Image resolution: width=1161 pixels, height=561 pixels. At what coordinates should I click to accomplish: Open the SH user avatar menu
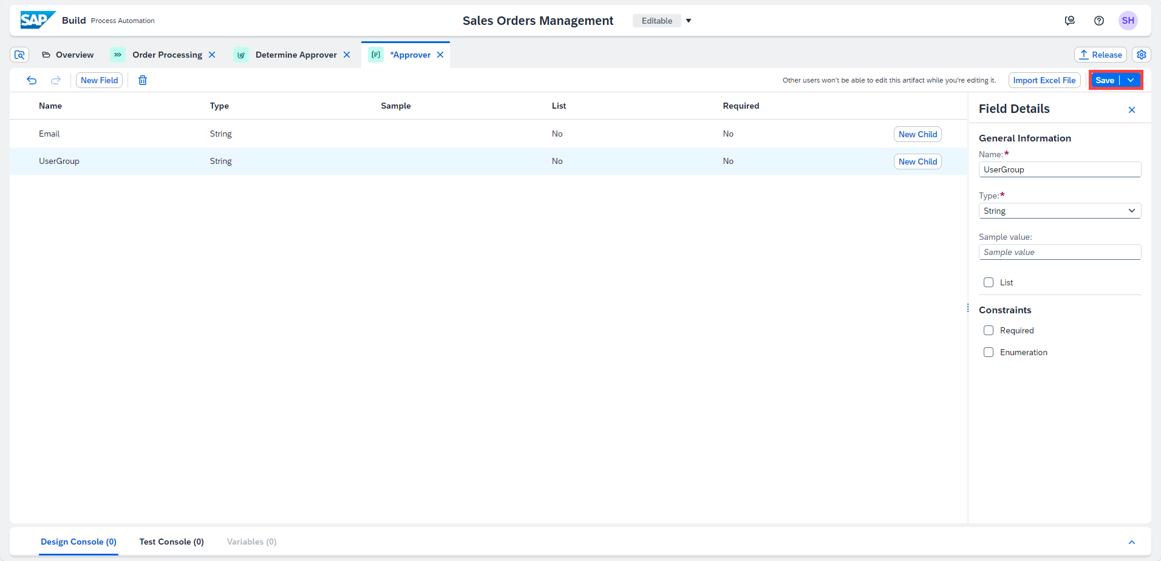tap(1128, 21)
